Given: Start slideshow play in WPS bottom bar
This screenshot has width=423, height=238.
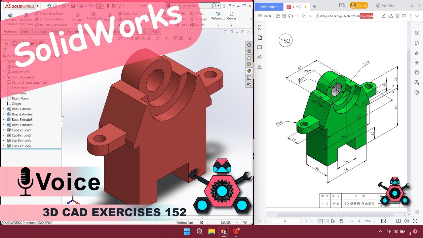Looking at the screenshot, I should pos(407,221).
